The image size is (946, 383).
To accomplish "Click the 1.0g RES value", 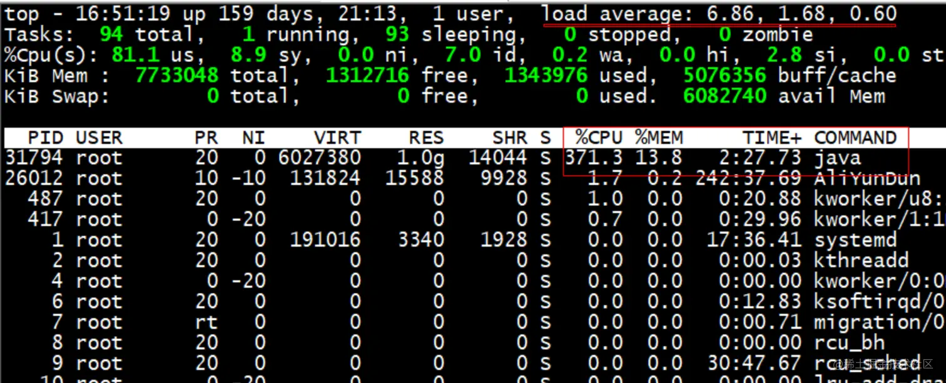I will (x=420, y=159).
